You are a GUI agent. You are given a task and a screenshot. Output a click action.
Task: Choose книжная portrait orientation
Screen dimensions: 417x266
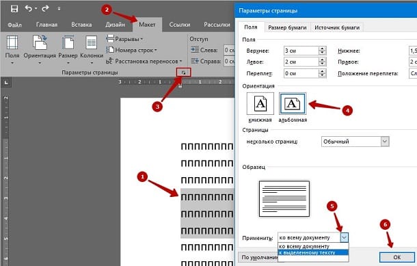[260, 104]
